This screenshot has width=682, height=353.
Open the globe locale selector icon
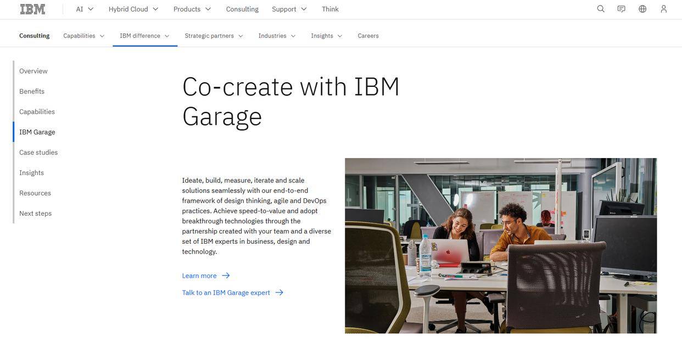(642, 9)
